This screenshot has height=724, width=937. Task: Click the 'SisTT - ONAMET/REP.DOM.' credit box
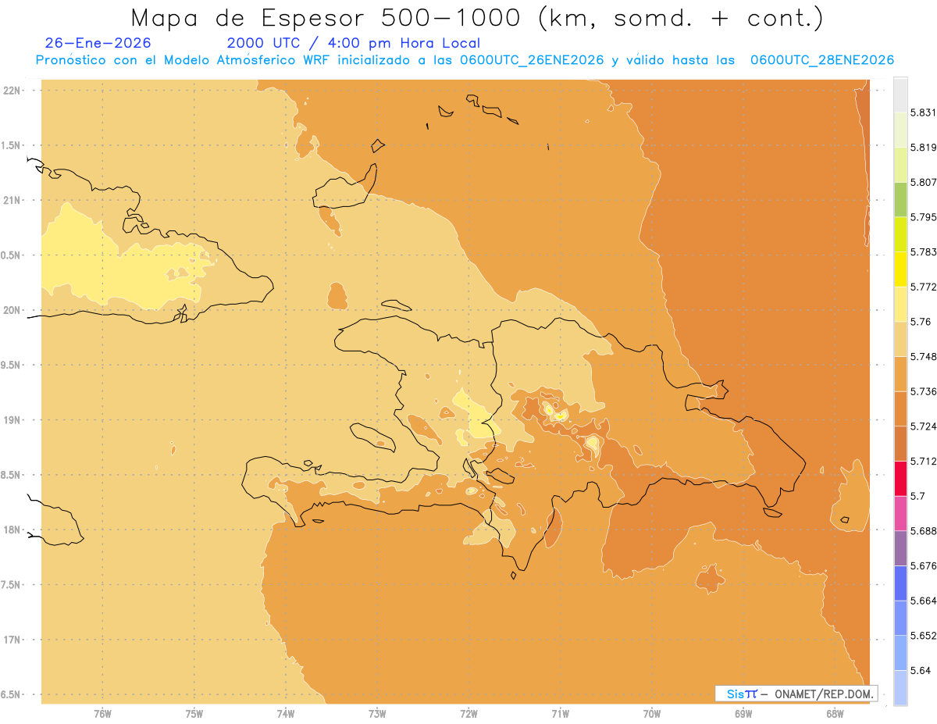point(796,694)
